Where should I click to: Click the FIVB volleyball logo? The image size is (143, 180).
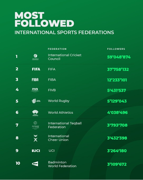pyautogui.click(x=35, y=90)
